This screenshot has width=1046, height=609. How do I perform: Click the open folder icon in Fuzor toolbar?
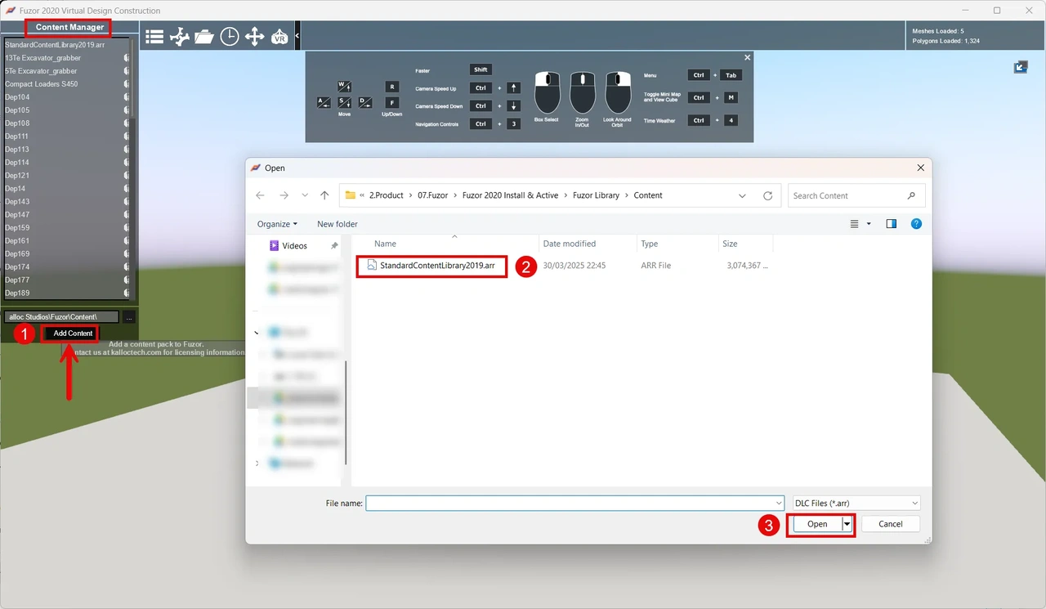tap(204, 36)
